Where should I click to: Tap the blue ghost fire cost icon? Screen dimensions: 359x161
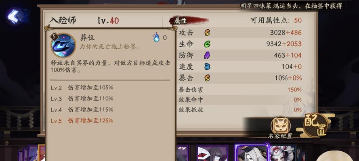tap(156, 37)
